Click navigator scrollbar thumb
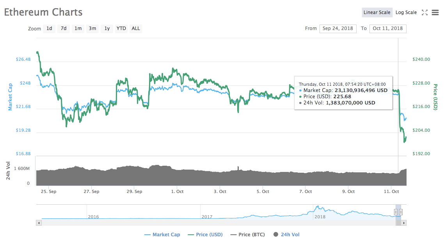Viewport: 444px width, 239px height. point(398,223)
